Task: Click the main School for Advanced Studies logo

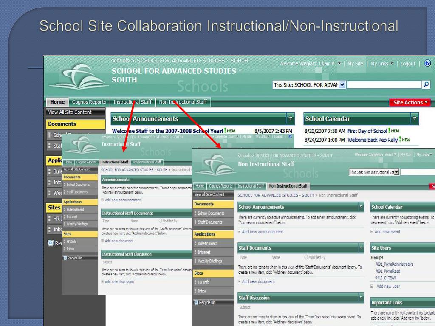Action: point(79,76)
